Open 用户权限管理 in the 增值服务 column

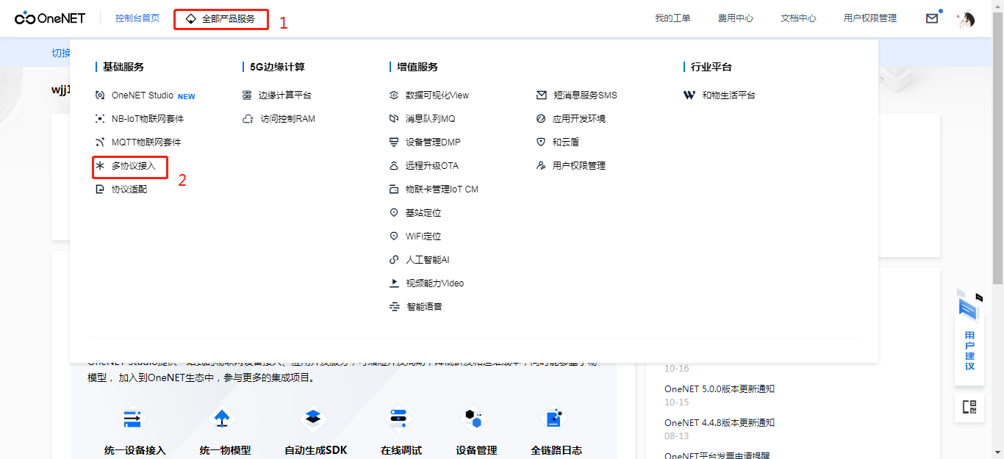tap(579, 166)
